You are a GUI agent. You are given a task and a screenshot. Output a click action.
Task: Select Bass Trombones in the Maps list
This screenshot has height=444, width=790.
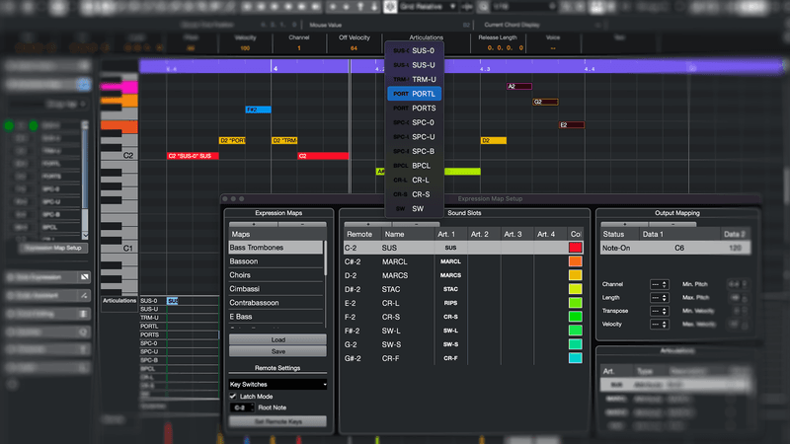pyautogui.click(x=276, y=248)
